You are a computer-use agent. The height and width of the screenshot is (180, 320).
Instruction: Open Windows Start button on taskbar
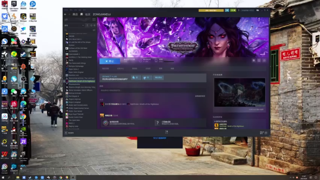point(3,178)
